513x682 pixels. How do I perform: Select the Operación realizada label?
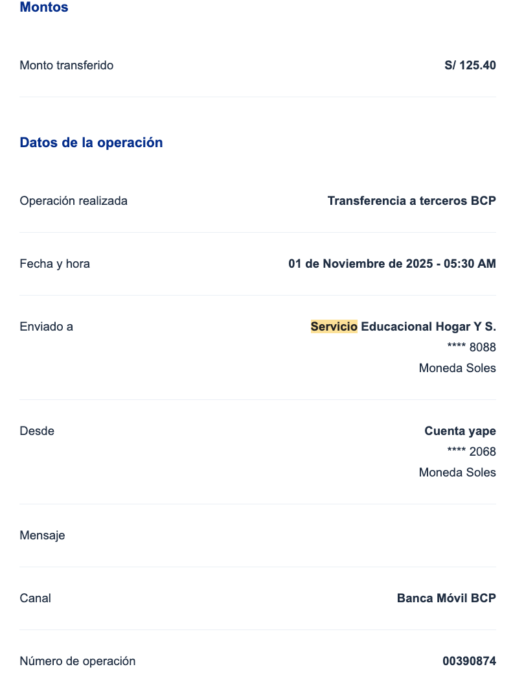coord(74,201)
